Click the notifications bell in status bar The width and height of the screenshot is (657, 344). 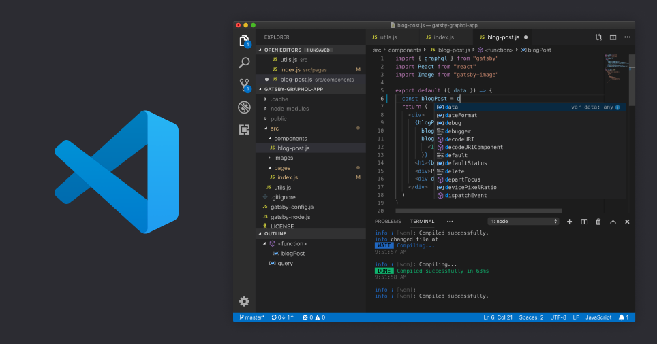[x=624, y=317]
